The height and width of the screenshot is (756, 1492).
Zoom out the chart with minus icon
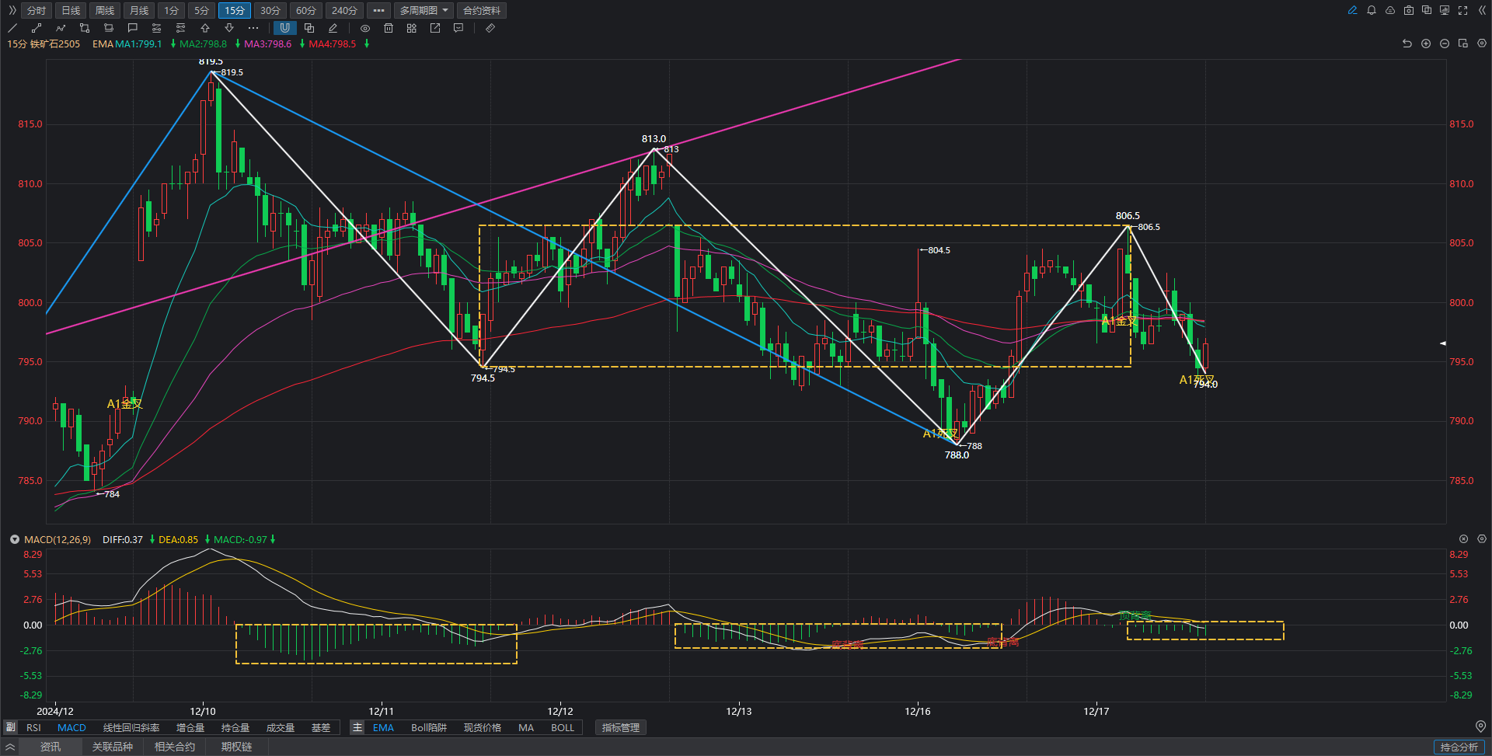pos(1445,44)
